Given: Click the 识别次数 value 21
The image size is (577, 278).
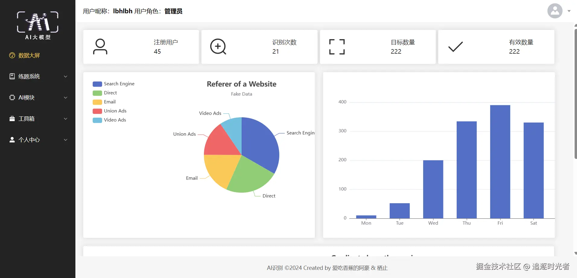Looking at the screenshot, I should pyautogui.click(x=275, y=52).
